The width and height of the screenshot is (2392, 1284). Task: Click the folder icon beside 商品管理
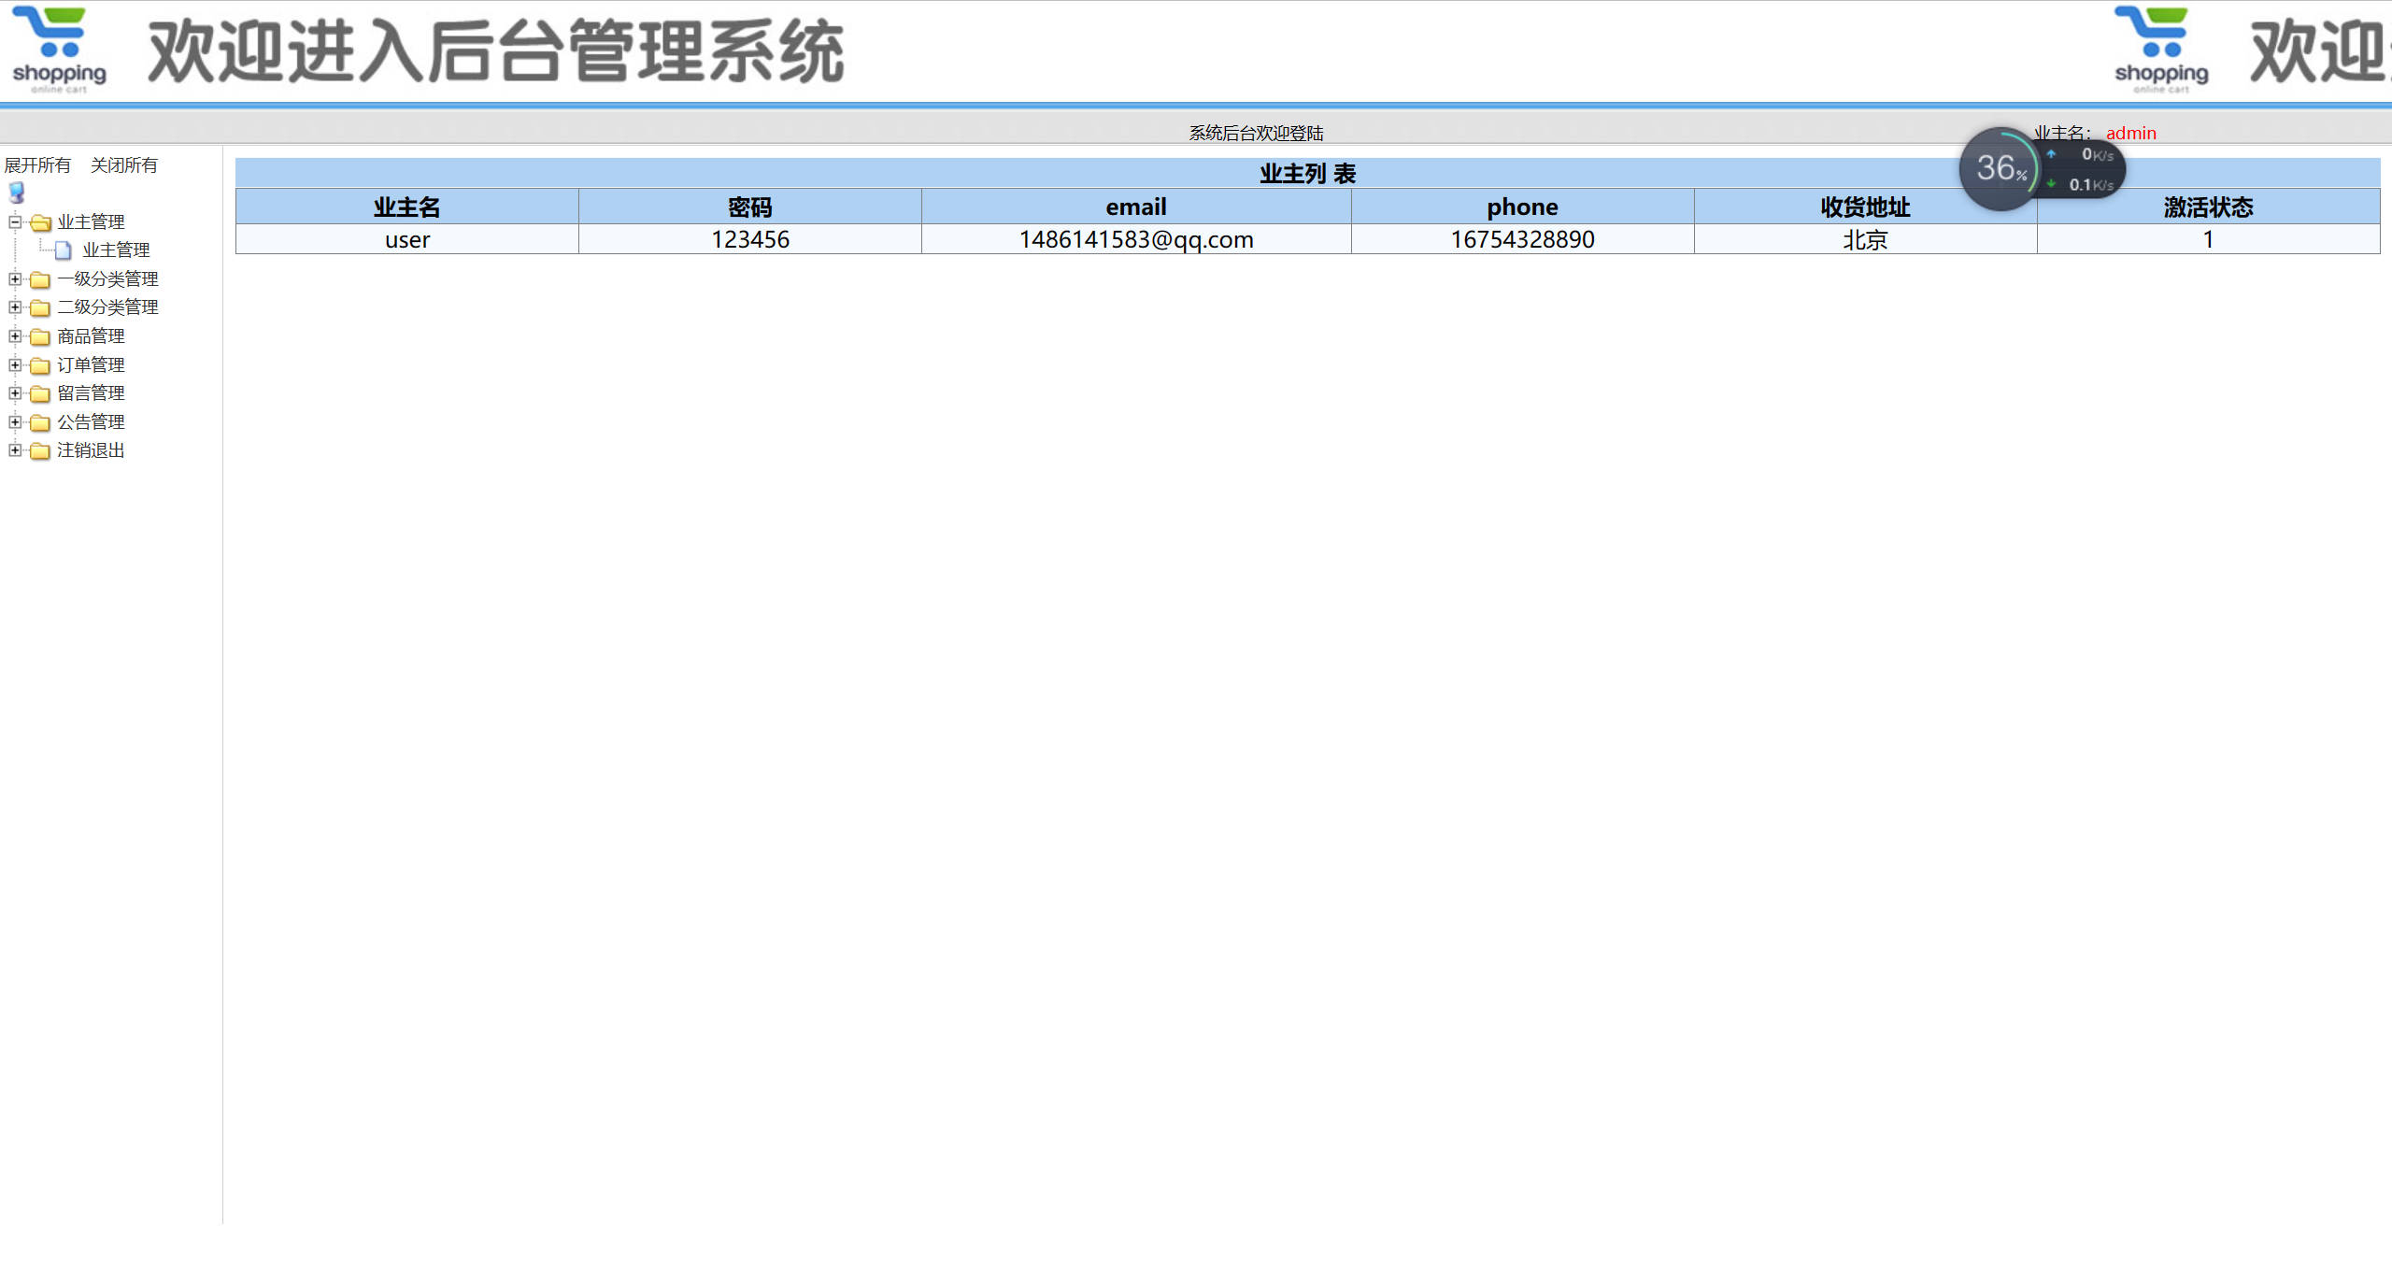tap(39, 336)
